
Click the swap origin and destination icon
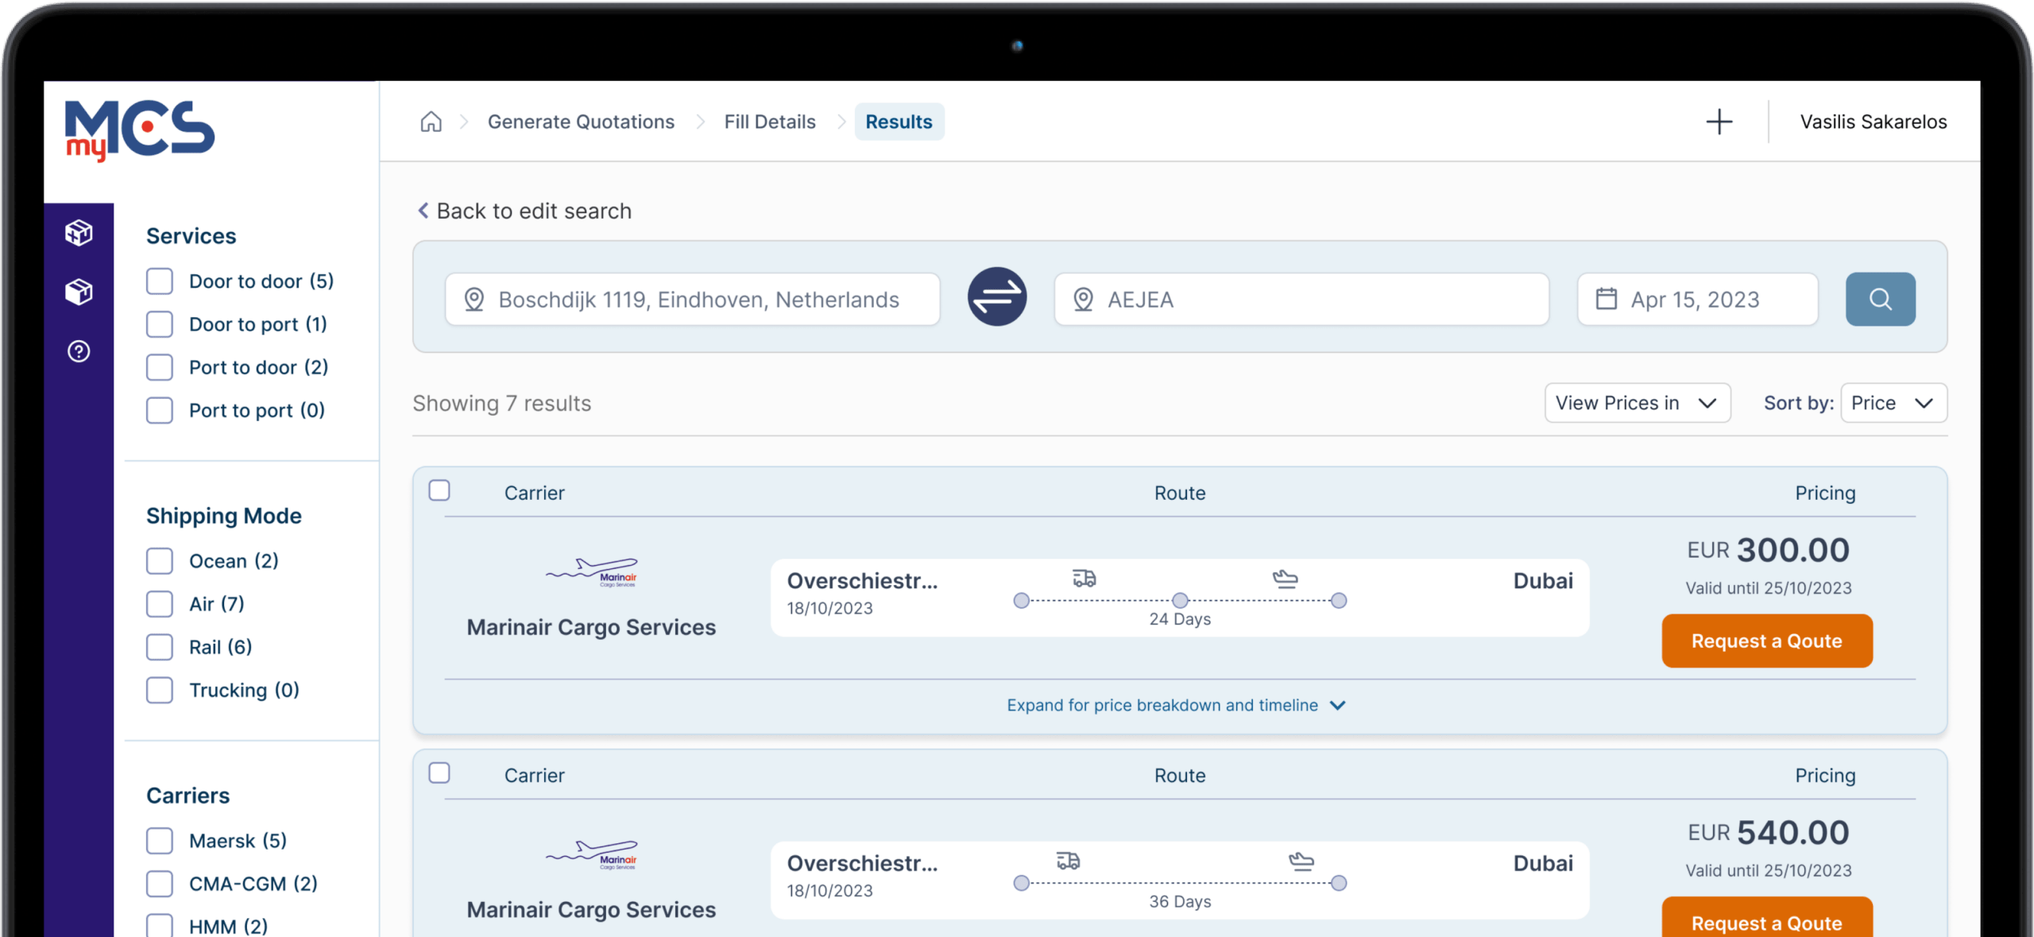pyautogui.click(x=996, y=297)
